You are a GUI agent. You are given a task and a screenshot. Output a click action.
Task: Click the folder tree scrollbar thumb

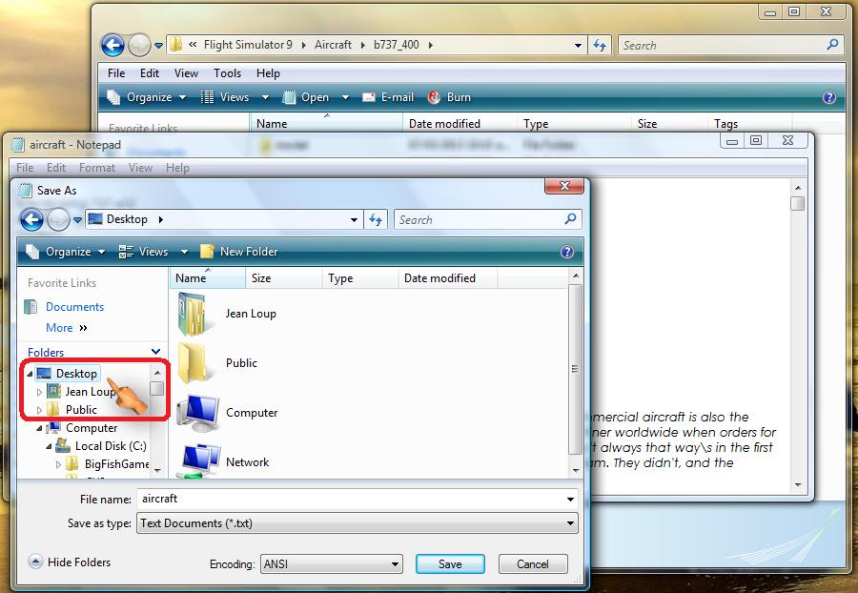pyautogui.click(x=156, y=388)
